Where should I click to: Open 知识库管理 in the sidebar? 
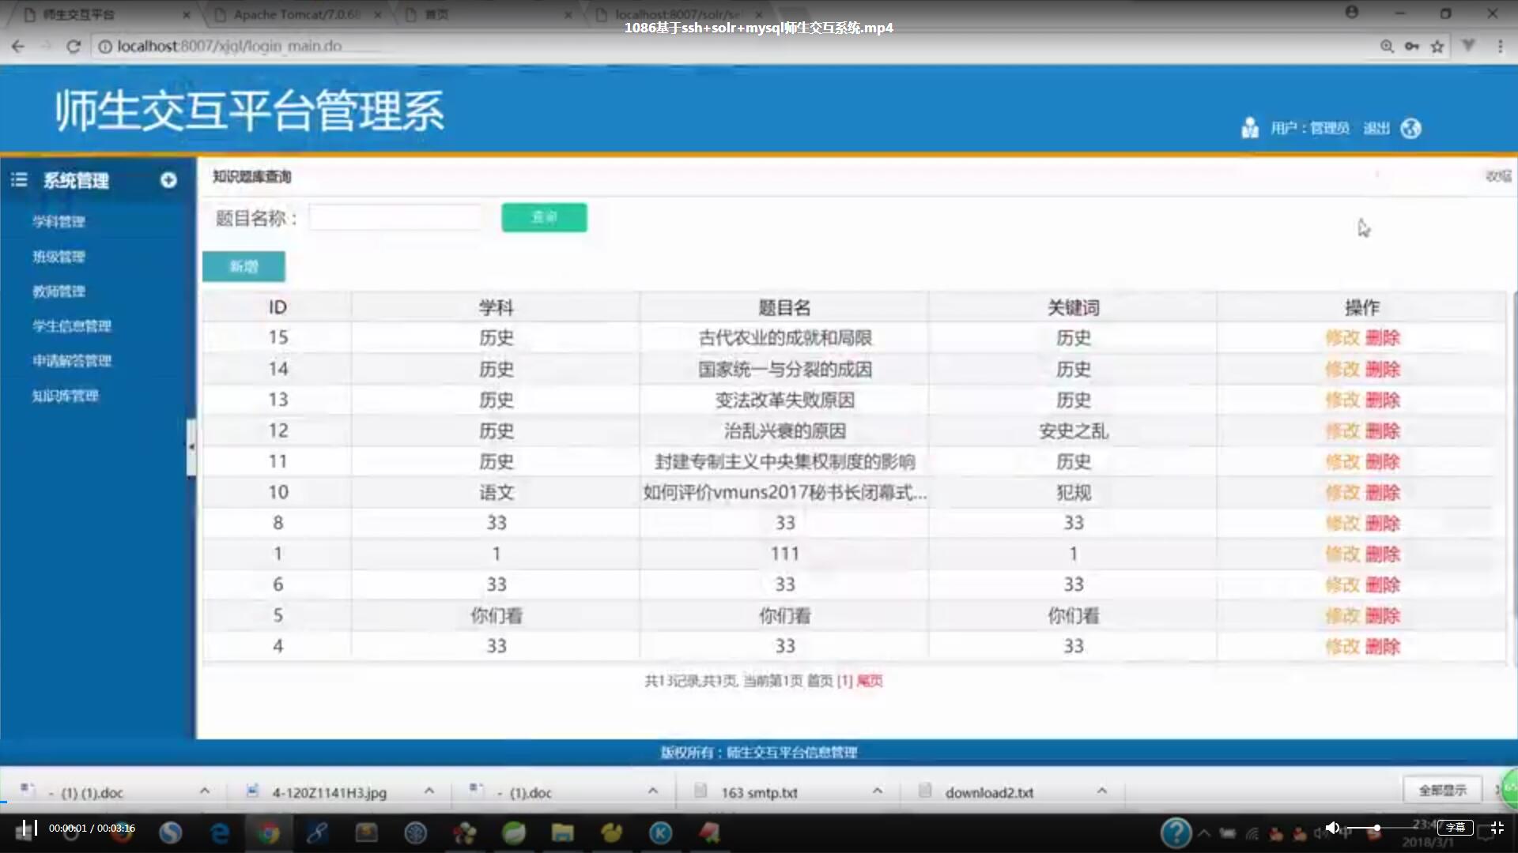(x=65, y=396)
